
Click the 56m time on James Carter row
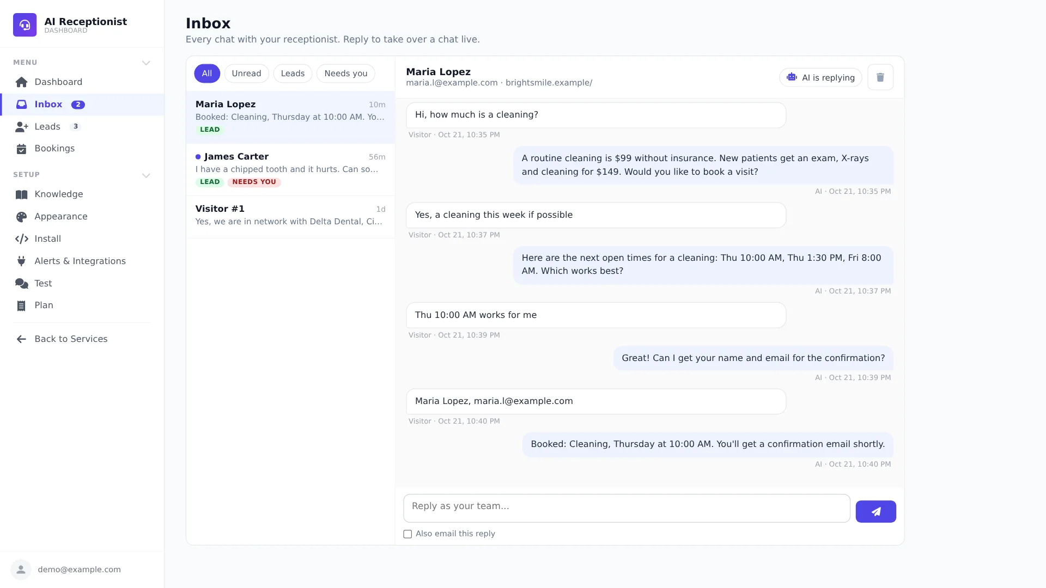[377, 157]
